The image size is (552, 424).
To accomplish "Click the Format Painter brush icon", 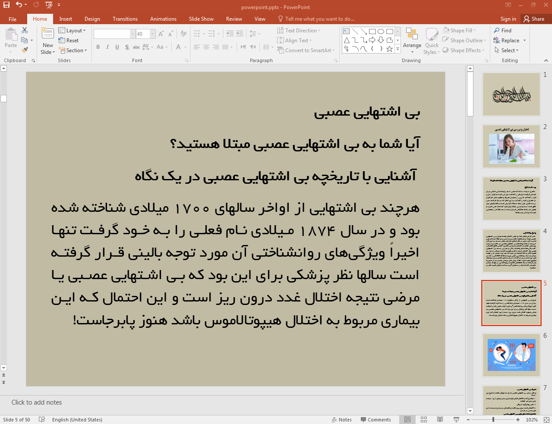I will [x=25, y=50].
